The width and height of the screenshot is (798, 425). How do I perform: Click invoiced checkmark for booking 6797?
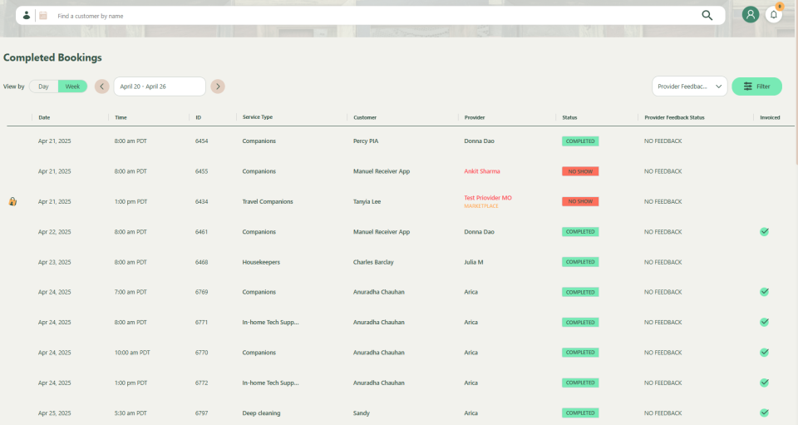(x=764, y=413)
